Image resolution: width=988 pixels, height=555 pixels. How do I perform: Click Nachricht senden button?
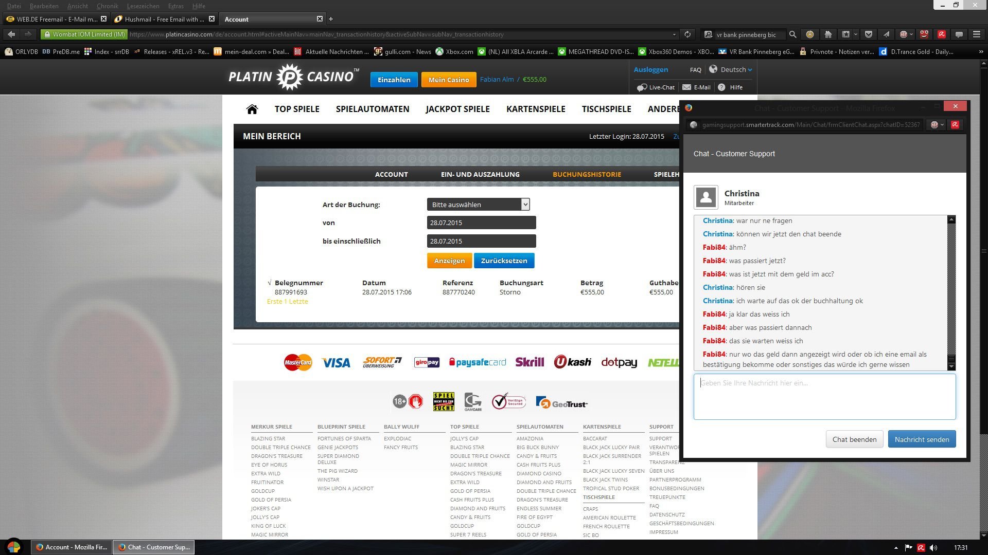(x=922, y=439)
